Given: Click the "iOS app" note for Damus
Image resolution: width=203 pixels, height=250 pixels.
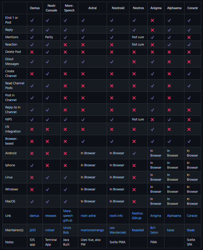Looking at the screenshot, I should pyautogui.click(x=32, y=242).
